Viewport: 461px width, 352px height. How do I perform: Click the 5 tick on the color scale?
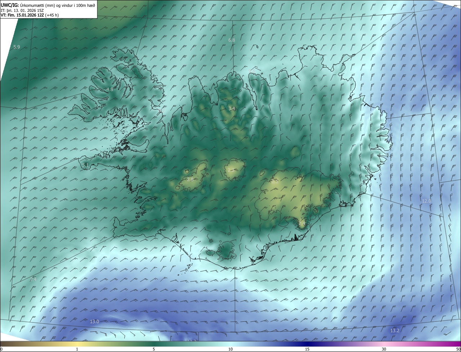[154, 349]
